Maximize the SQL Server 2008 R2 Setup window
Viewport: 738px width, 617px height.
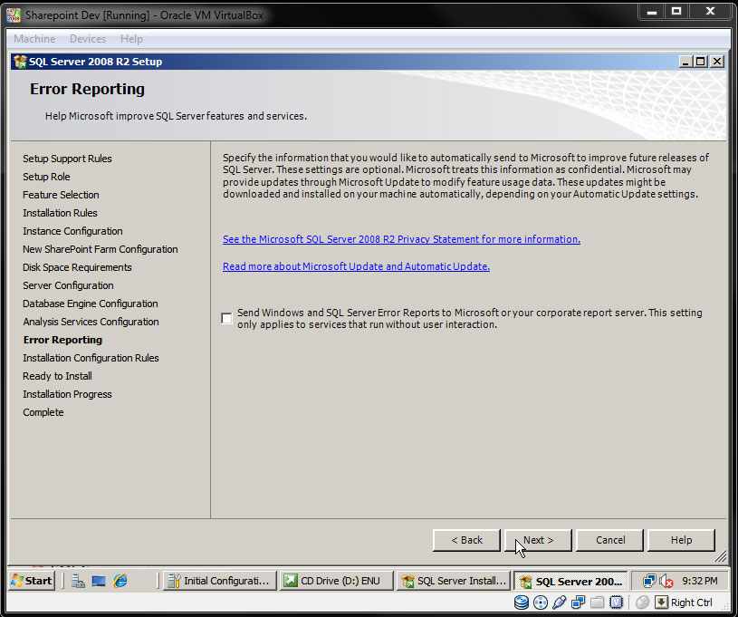(x=701, y=62)
